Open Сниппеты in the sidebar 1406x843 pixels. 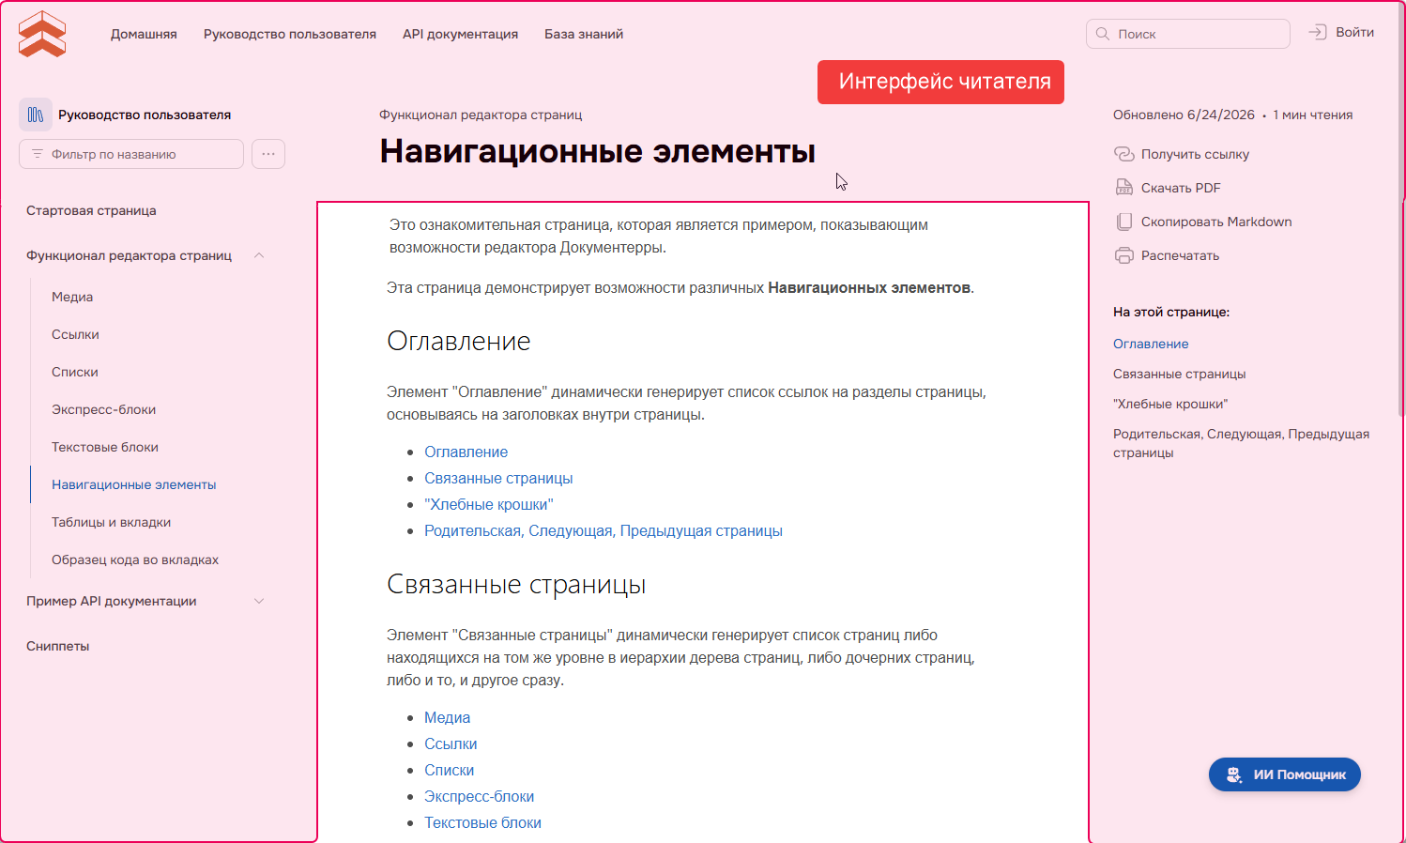[x=58, y=646]
